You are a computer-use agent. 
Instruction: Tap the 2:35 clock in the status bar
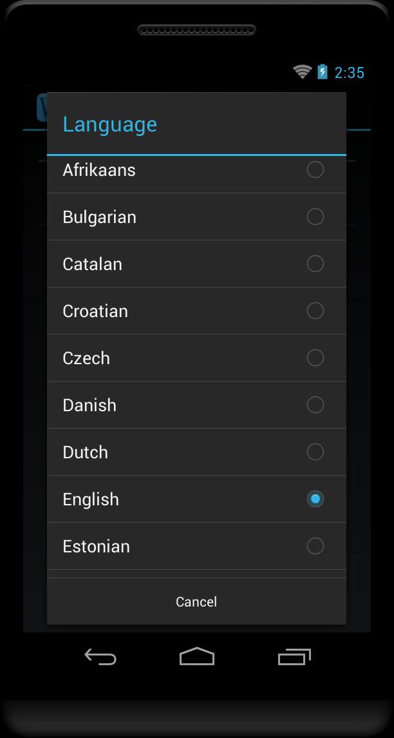(348, 72)
